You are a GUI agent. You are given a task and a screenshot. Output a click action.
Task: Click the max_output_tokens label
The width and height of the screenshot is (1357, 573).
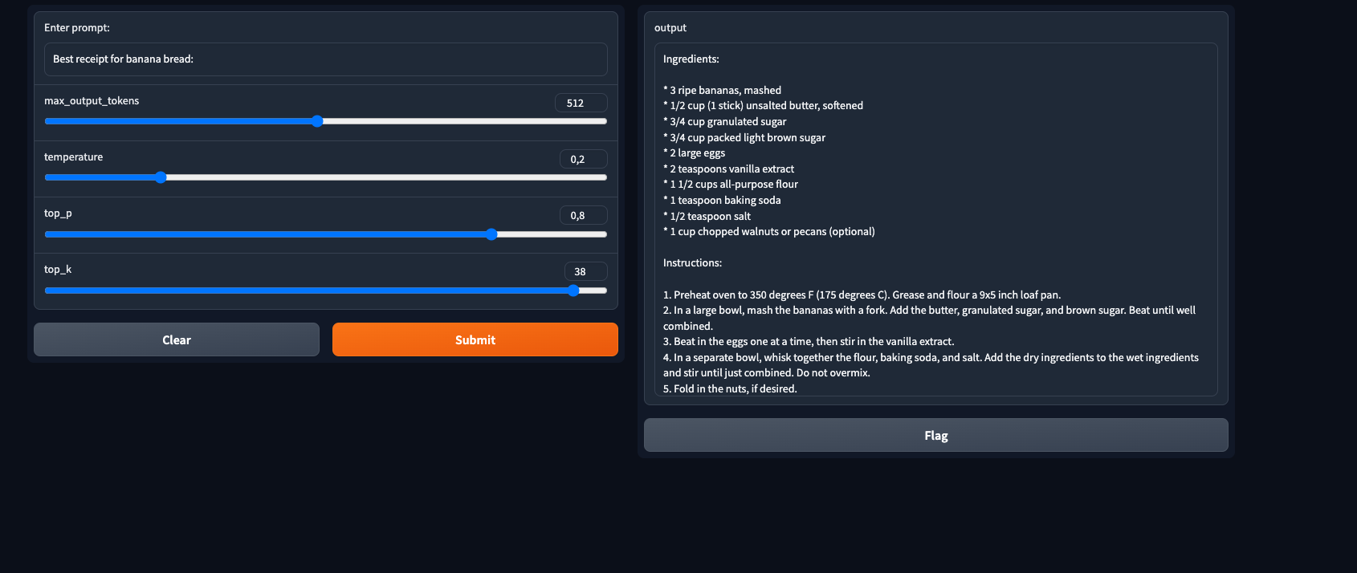92,101
